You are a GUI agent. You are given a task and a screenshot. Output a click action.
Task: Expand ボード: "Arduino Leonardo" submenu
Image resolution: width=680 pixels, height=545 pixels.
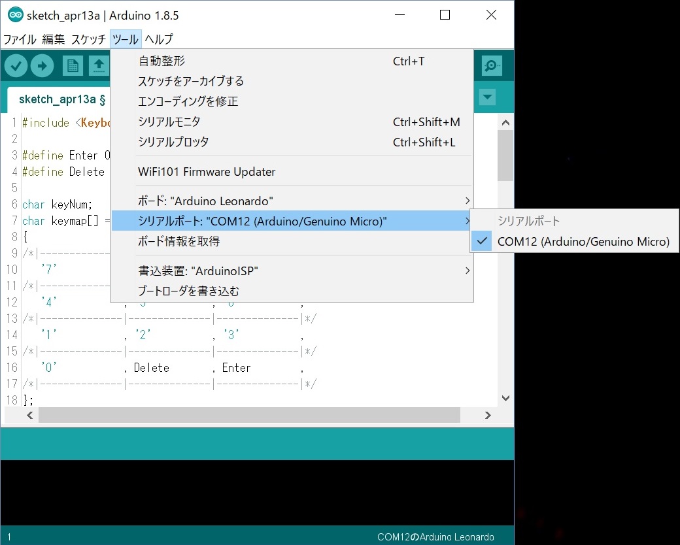click(292, 201)
